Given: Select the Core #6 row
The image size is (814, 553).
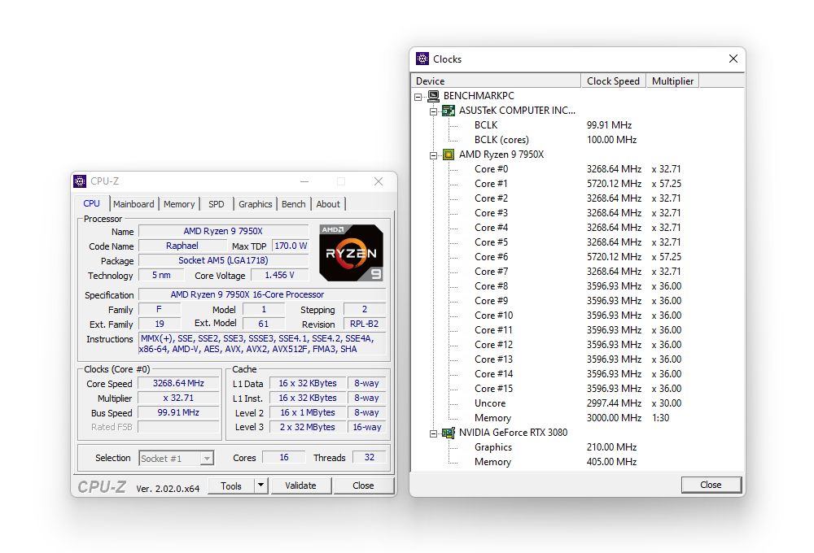Looking at the screenshot, I should [x=578, y=257].
